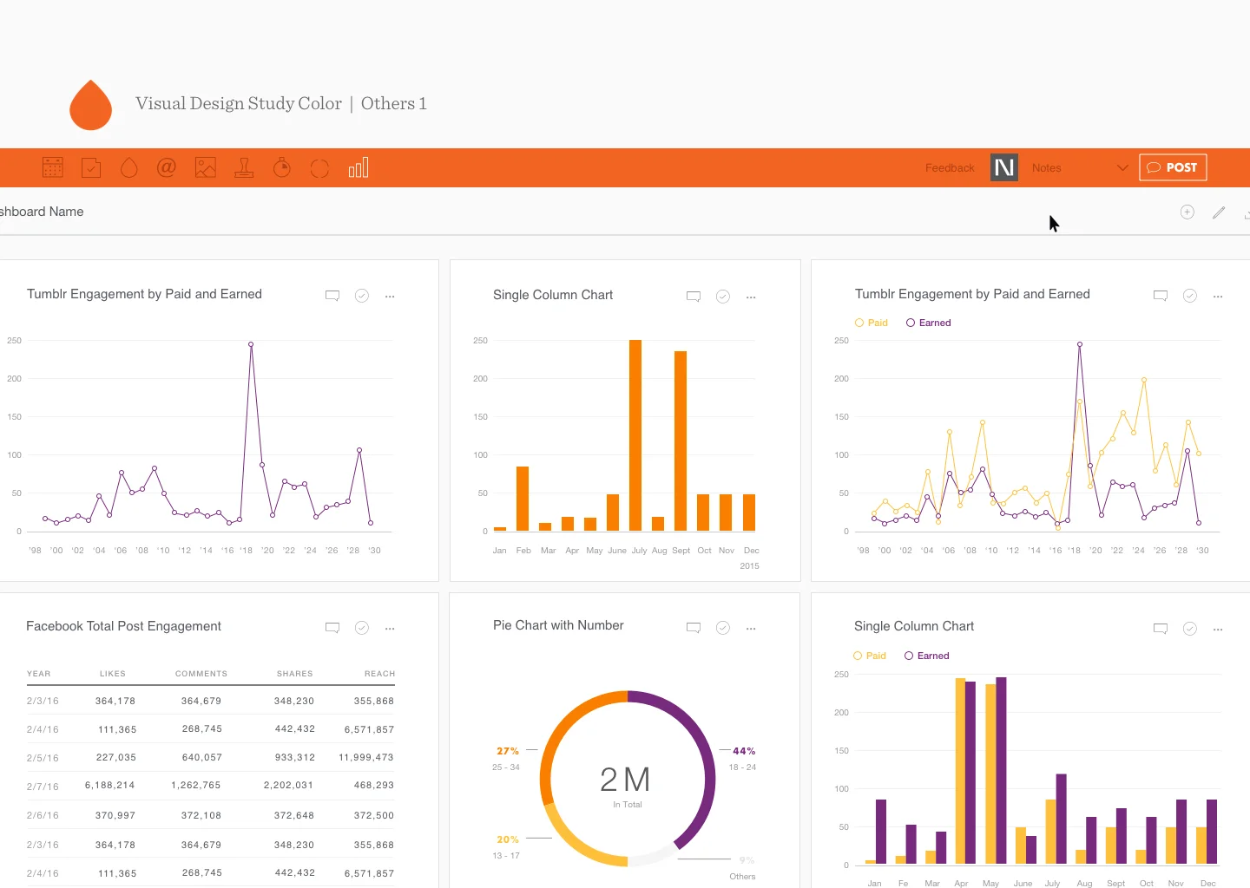
Task: Click the pencil edit icon beside dashboard name
Action: click(1219, 212)
